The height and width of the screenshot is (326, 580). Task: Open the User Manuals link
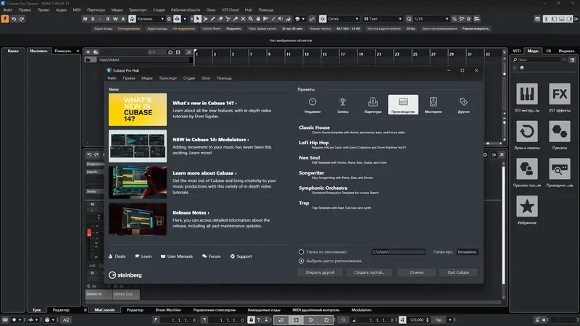click(180, 256)
